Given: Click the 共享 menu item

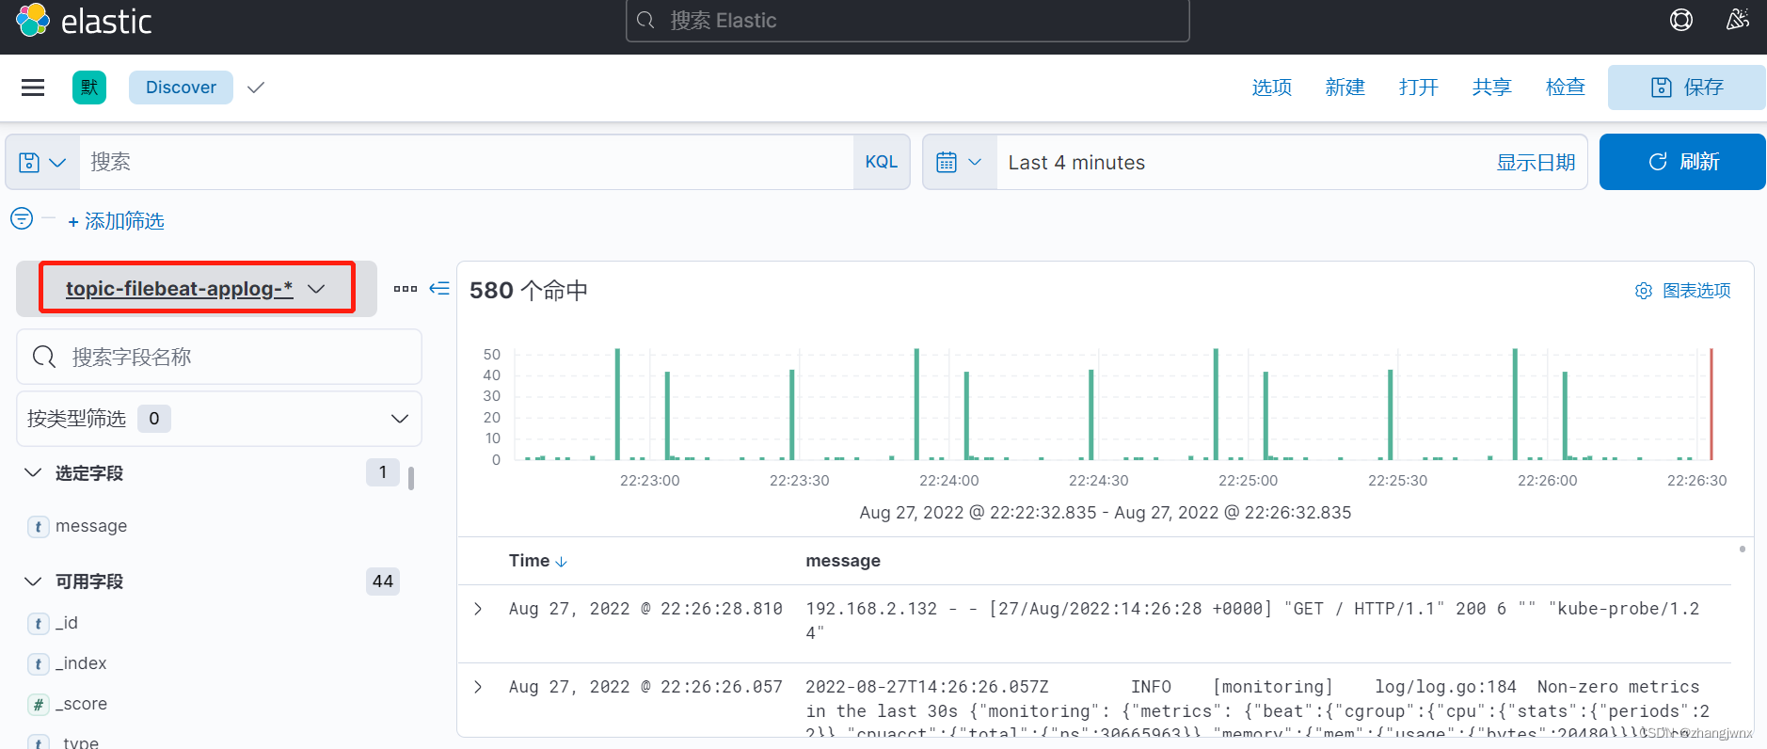Looking at the screenshot, I should coord(1492,88).
